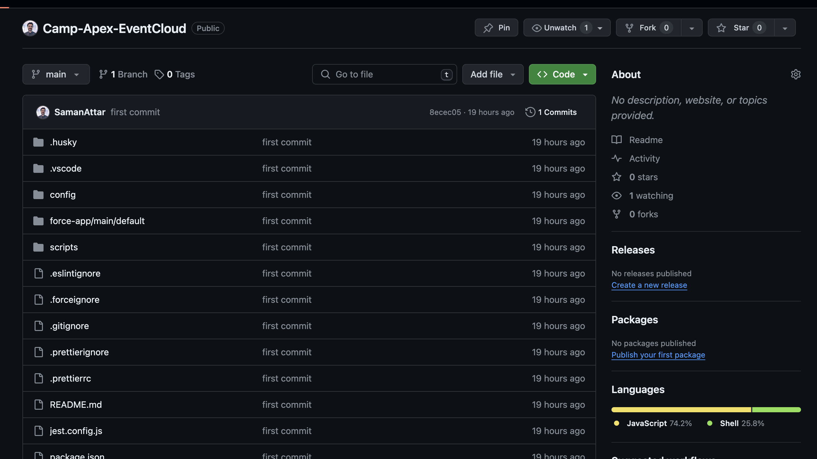
Task: Open the scripts folder name
Action: point(64,247)
